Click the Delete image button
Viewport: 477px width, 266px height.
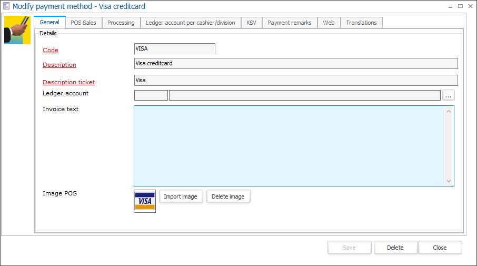[228, 196]
